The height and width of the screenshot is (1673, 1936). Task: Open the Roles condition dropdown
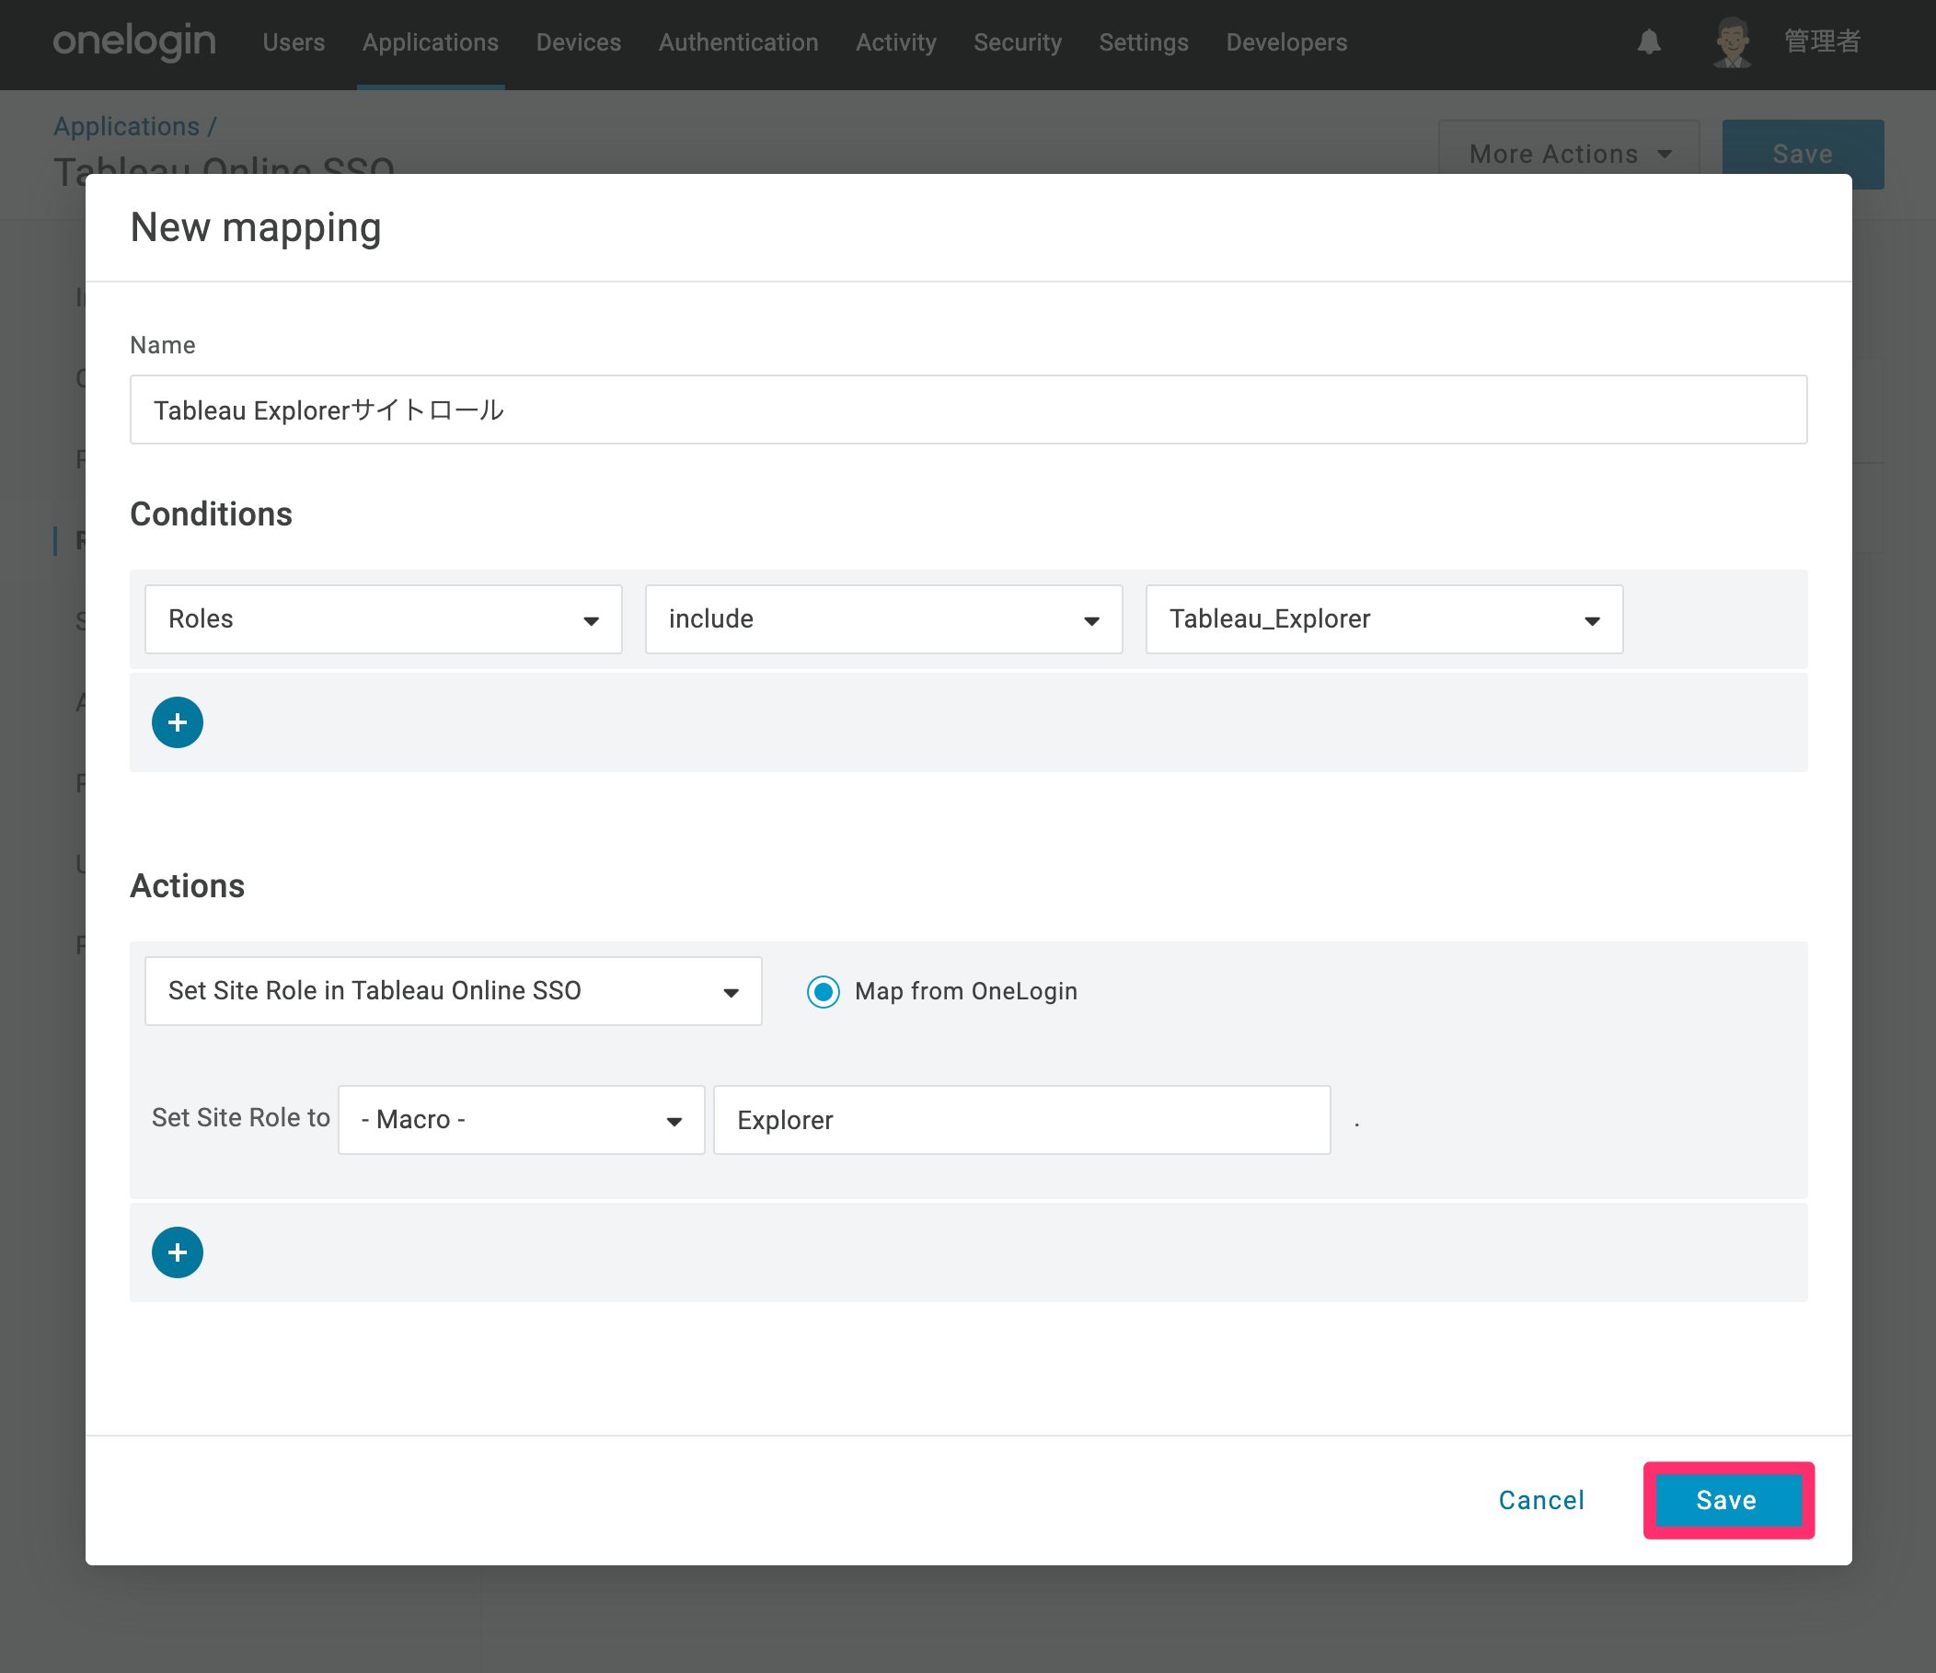click(383, 619)
